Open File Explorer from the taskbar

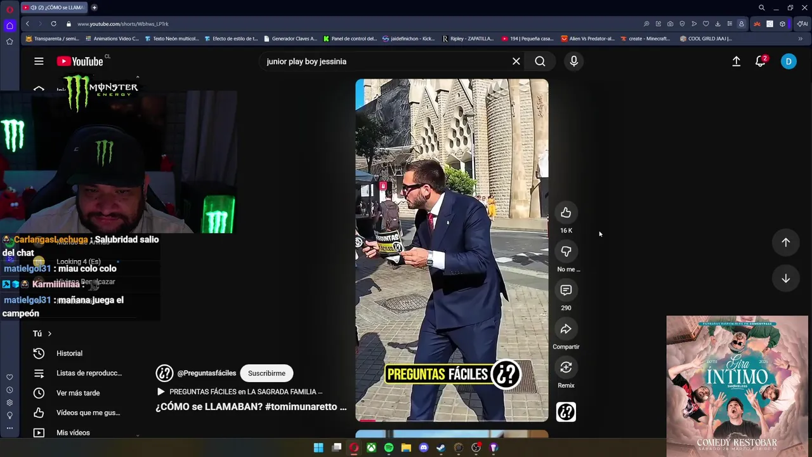click(x=406, y=447)
